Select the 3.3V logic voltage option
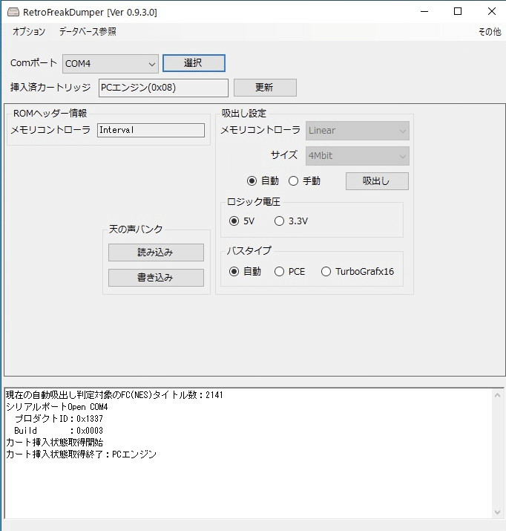The image size is (506, 531). [279, 221]
